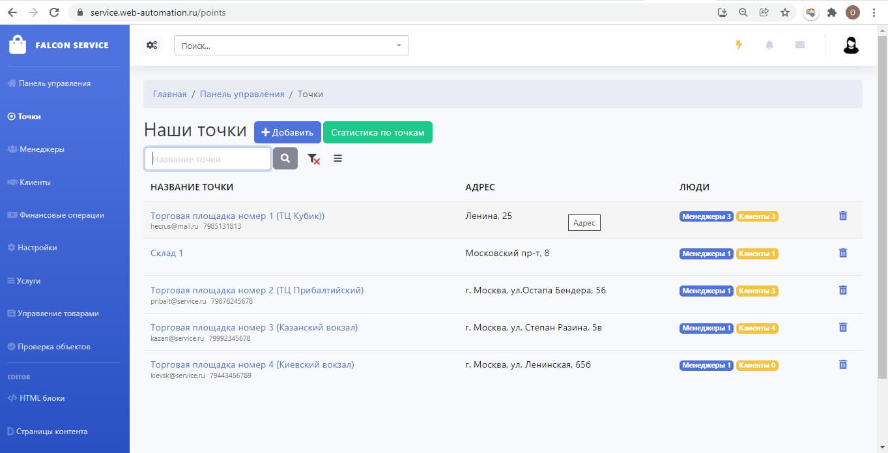Click the page vertical scrollbar
Viewport: 888px width, 453px height.
883,203
